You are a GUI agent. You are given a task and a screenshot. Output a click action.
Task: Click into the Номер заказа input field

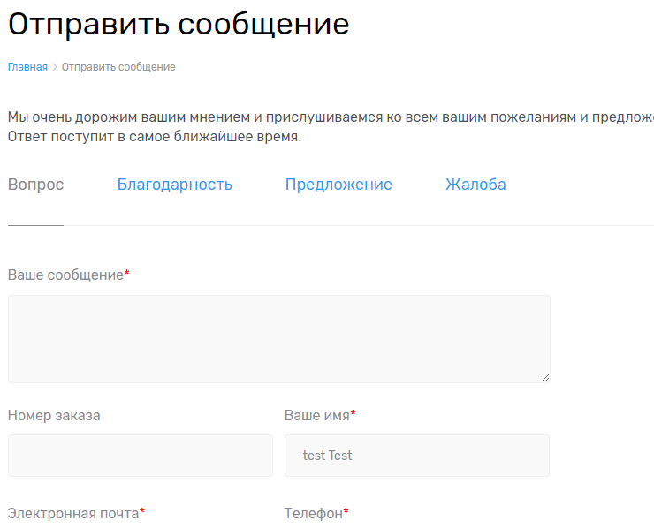point(140,456)
